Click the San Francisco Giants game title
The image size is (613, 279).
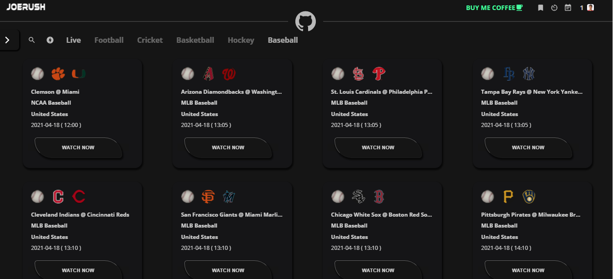pos(232,215)
